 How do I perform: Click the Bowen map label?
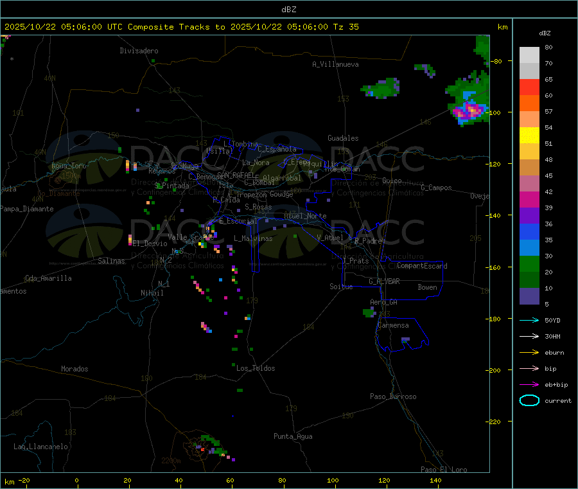tap(427, 287)
